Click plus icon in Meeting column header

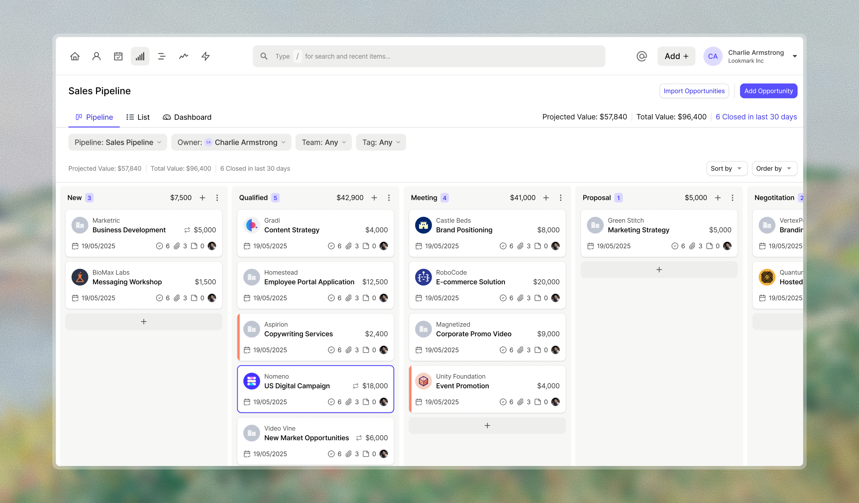546,198
